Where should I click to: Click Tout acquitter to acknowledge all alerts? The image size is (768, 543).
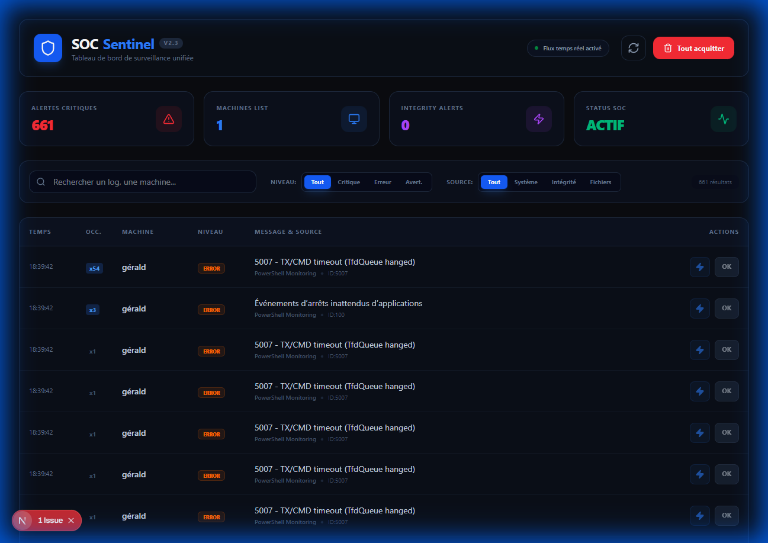click(693, 48)
